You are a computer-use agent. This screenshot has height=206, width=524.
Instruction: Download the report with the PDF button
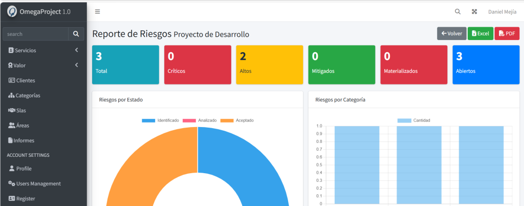(507, 33)
